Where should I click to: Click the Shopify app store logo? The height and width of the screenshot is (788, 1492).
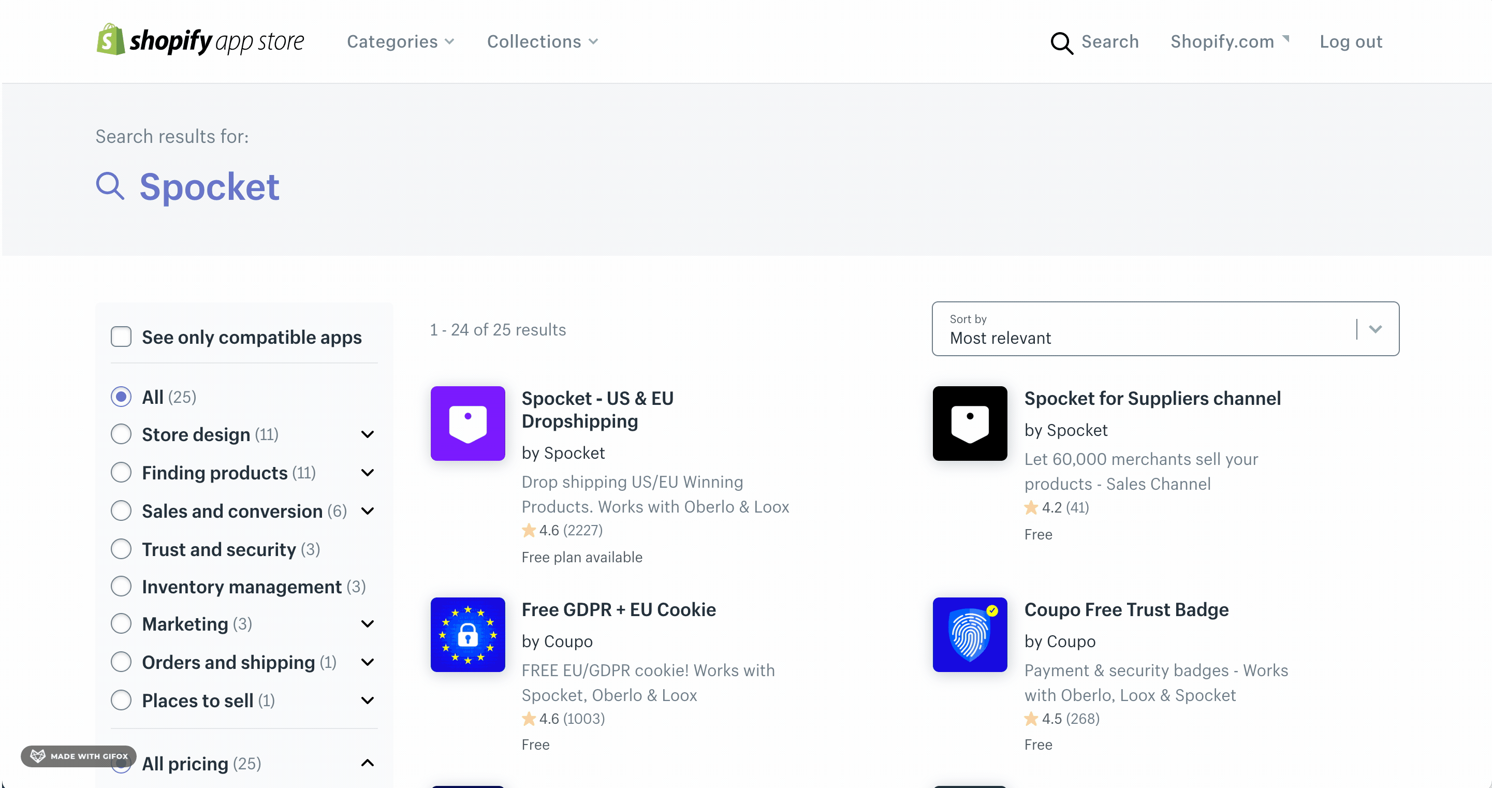point(200,40)
